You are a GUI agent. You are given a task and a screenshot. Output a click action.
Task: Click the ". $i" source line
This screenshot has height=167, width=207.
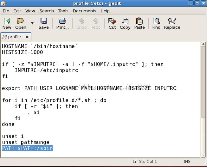34,112
